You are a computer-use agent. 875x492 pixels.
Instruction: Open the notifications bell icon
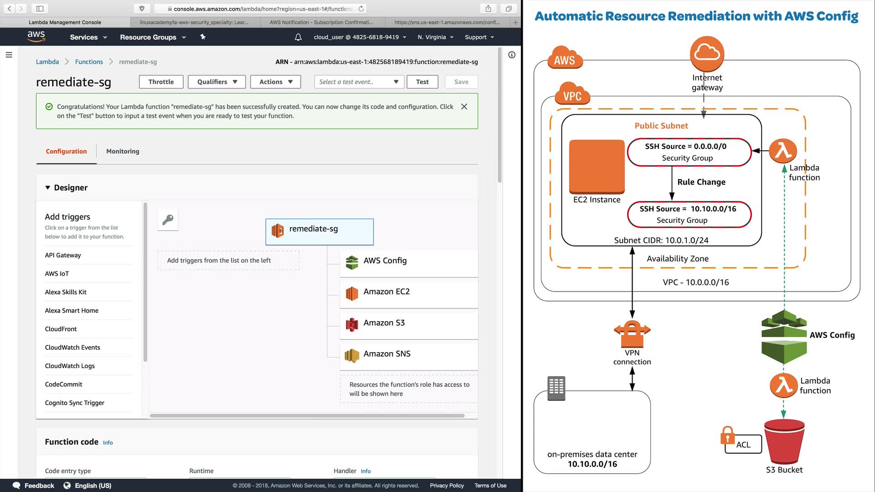tap(298, 37)
